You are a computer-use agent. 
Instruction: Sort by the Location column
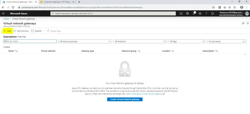coord(168,51)
